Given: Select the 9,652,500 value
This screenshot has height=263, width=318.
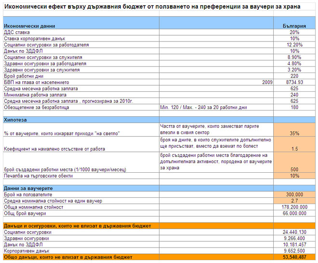Looking at the screenshot, I should click(294, 251).
